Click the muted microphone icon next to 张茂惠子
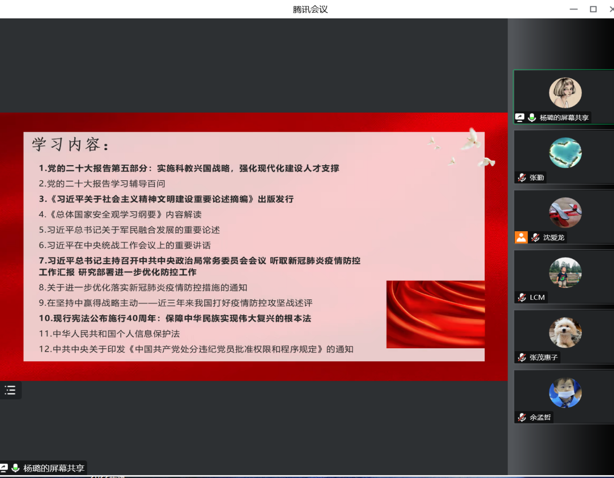The width and height of the screenshot is (614, 478). click(522, 358)
